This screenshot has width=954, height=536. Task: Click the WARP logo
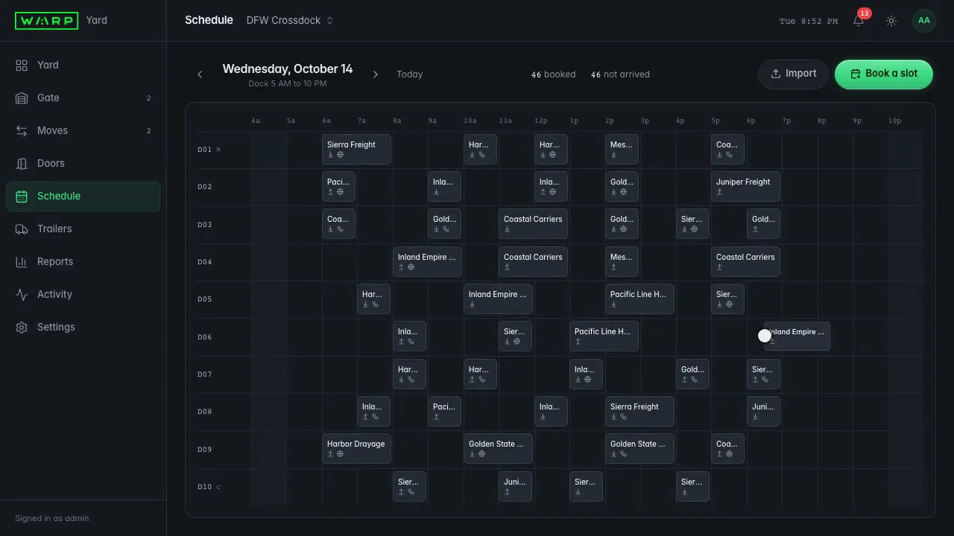point(46,21)
